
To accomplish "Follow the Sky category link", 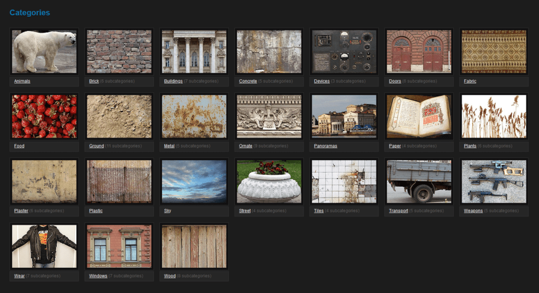I will (x=167, y=211).
